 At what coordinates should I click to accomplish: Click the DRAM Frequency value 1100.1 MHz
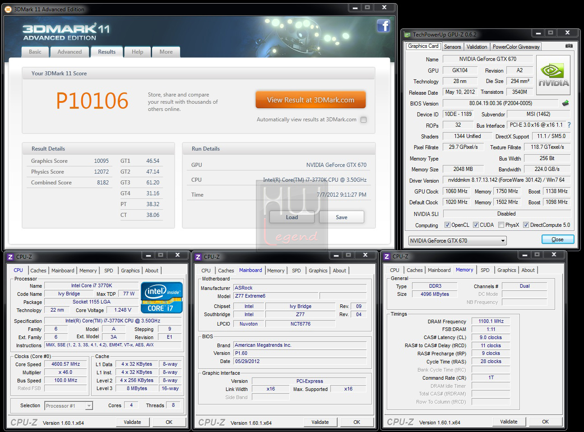coord(491,321)
